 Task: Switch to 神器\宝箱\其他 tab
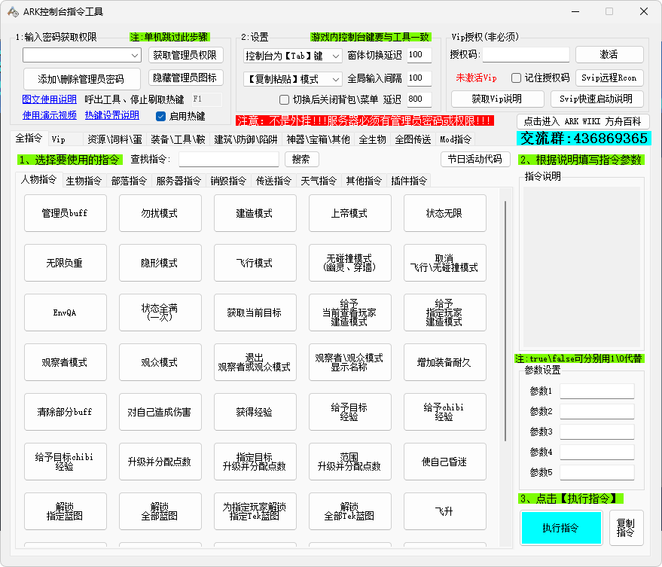(318, 139)
